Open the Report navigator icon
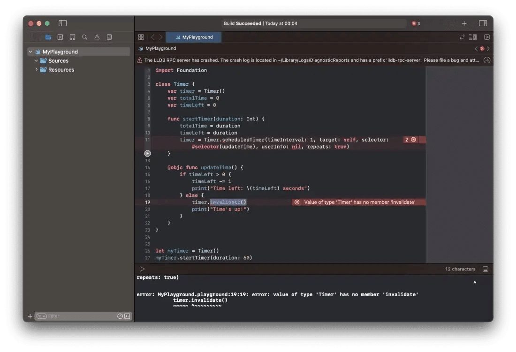 click(109, 37)
